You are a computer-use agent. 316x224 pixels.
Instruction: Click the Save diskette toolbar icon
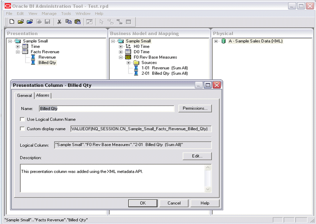point(47,22)
